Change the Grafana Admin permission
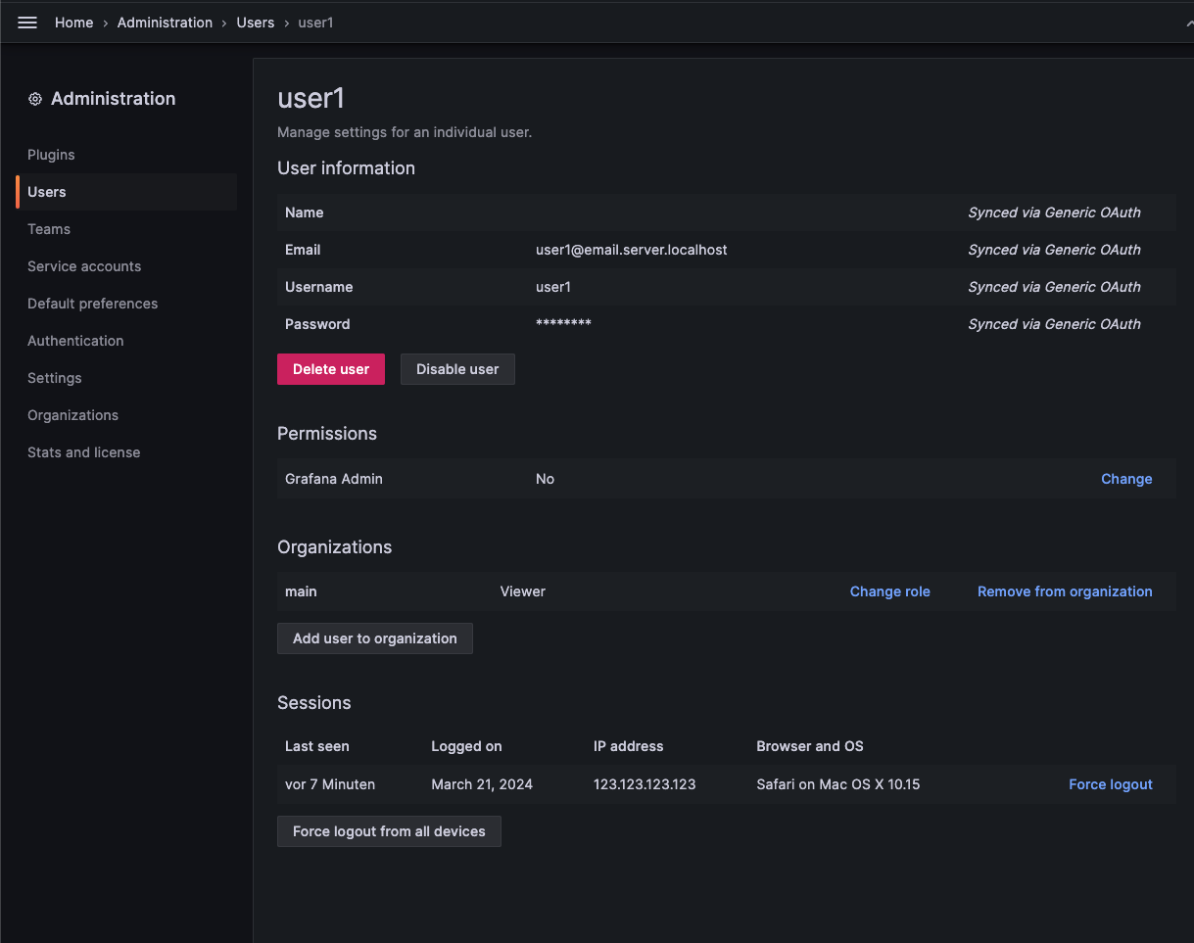Viewport: 1194px width, 943px height. point(1125,479)
